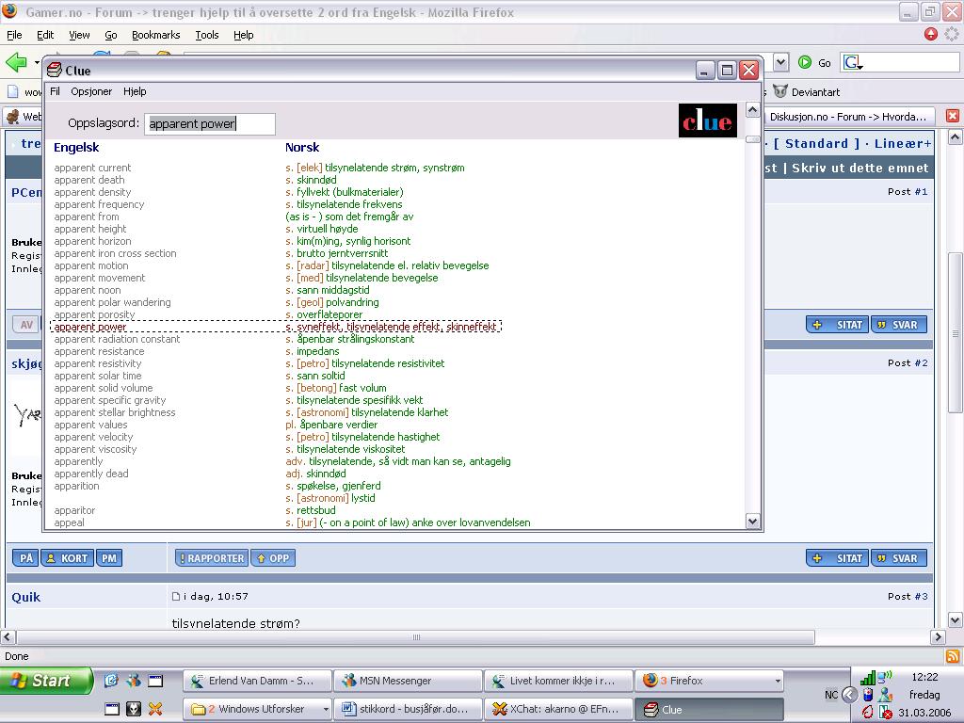Open Firefox Go menu

[111, 35]
